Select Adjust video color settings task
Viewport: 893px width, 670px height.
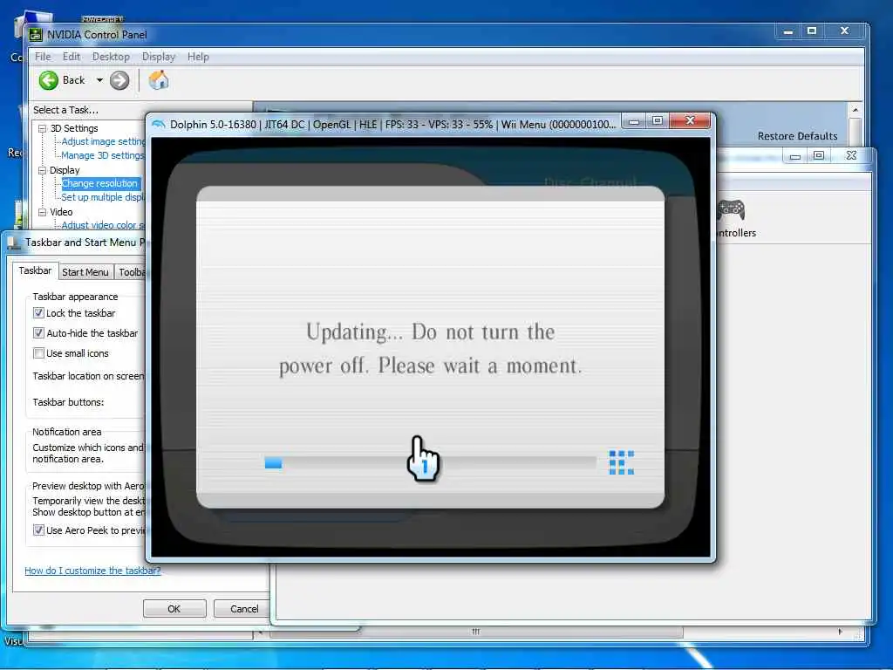pyautogui.click(x=103, y=225)
